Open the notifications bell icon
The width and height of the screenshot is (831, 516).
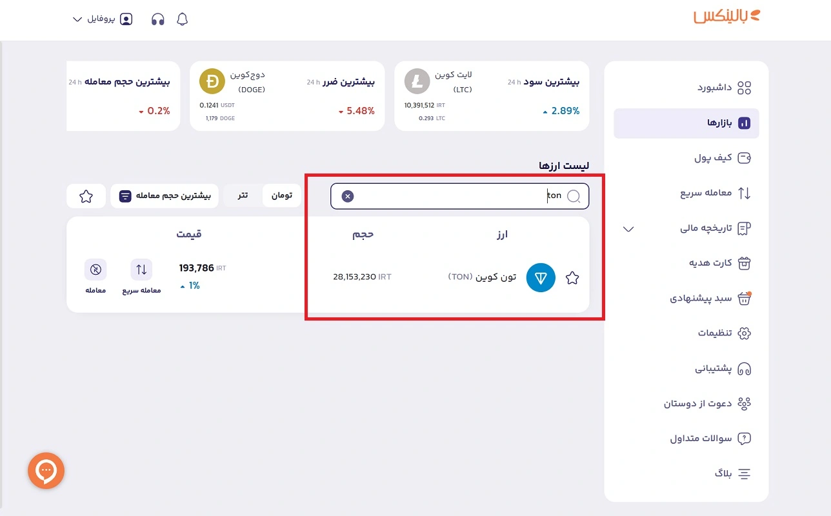pyautogui.click(x=182, y=19)
